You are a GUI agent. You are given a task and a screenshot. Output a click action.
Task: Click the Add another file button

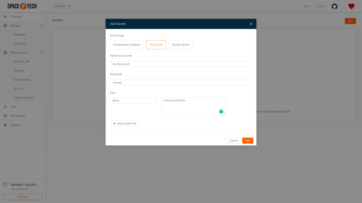pyautogui.click(x=125, y=123)
